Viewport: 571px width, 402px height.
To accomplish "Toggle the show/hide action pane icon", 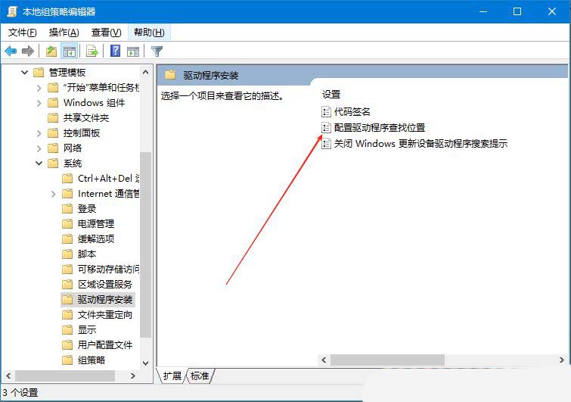I will (x=133, y=51).
